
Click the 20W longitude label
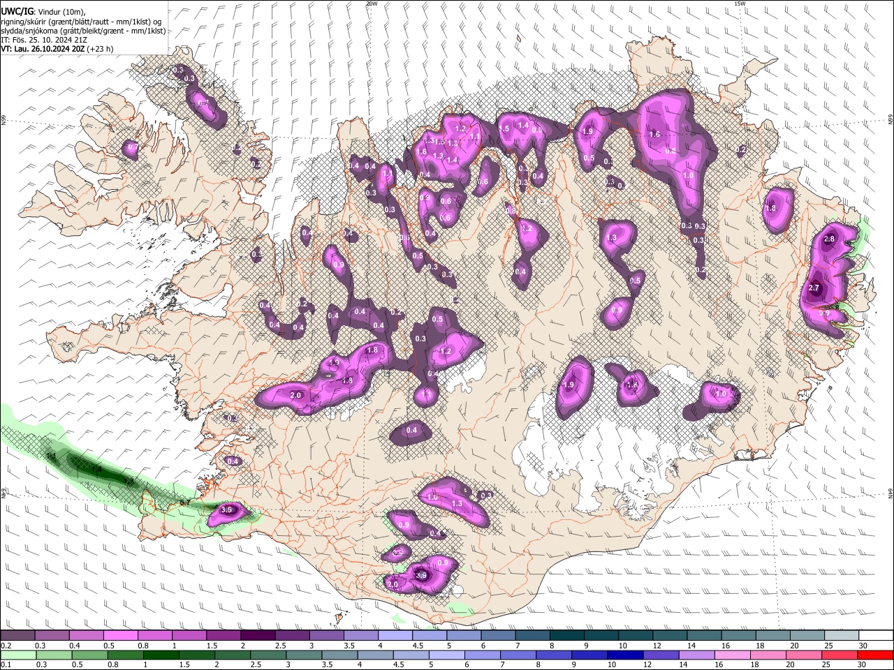tap(372, 3)
